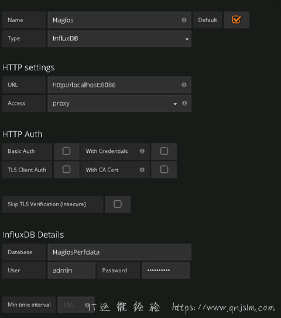Click the info icon in URL field

pos(184,85)
